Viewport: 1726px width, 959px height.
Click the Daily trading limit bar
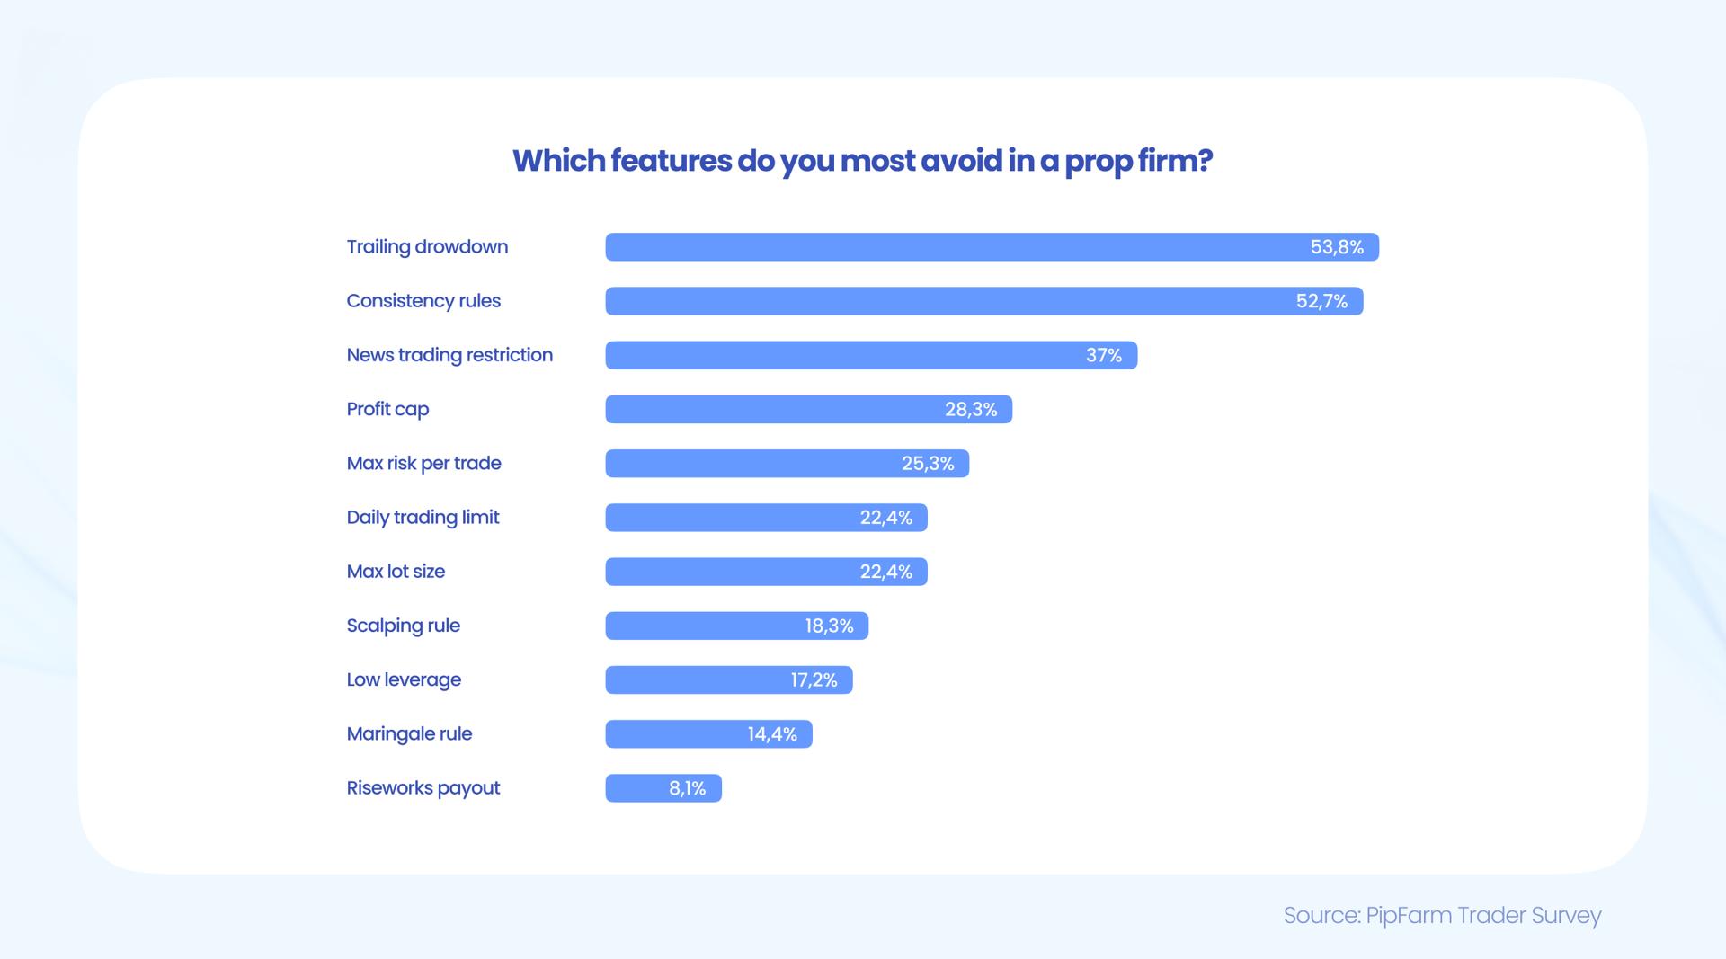coord(766,518)
